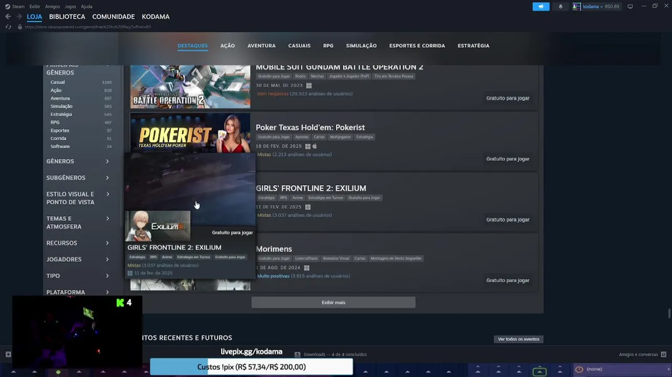Expand the GÊNEROS filter section
Viewport: 672px width, 377px height.
pos(78,161)
